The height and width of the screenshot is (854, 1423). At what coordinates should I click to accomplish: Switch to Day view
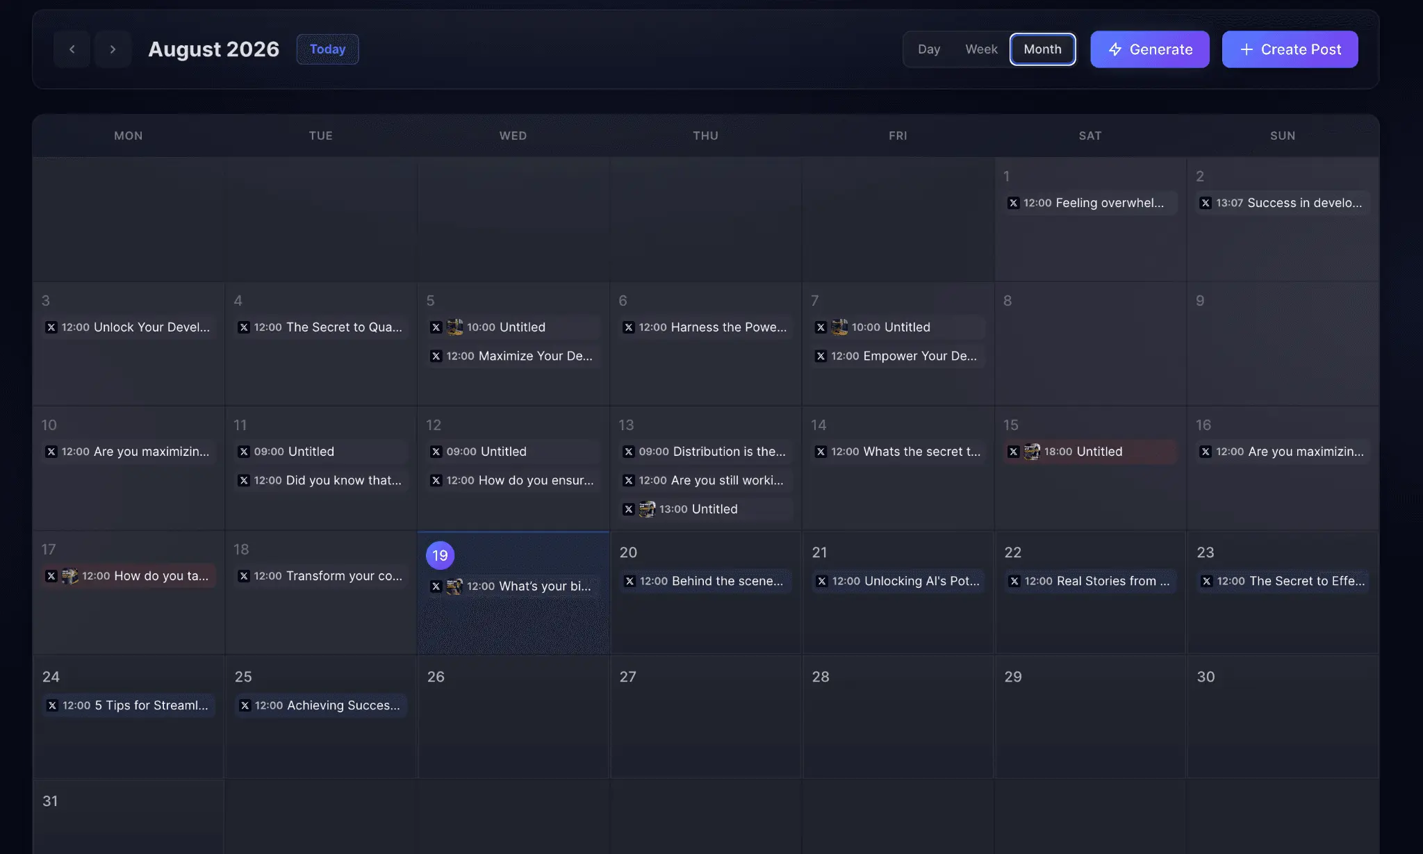928,49
